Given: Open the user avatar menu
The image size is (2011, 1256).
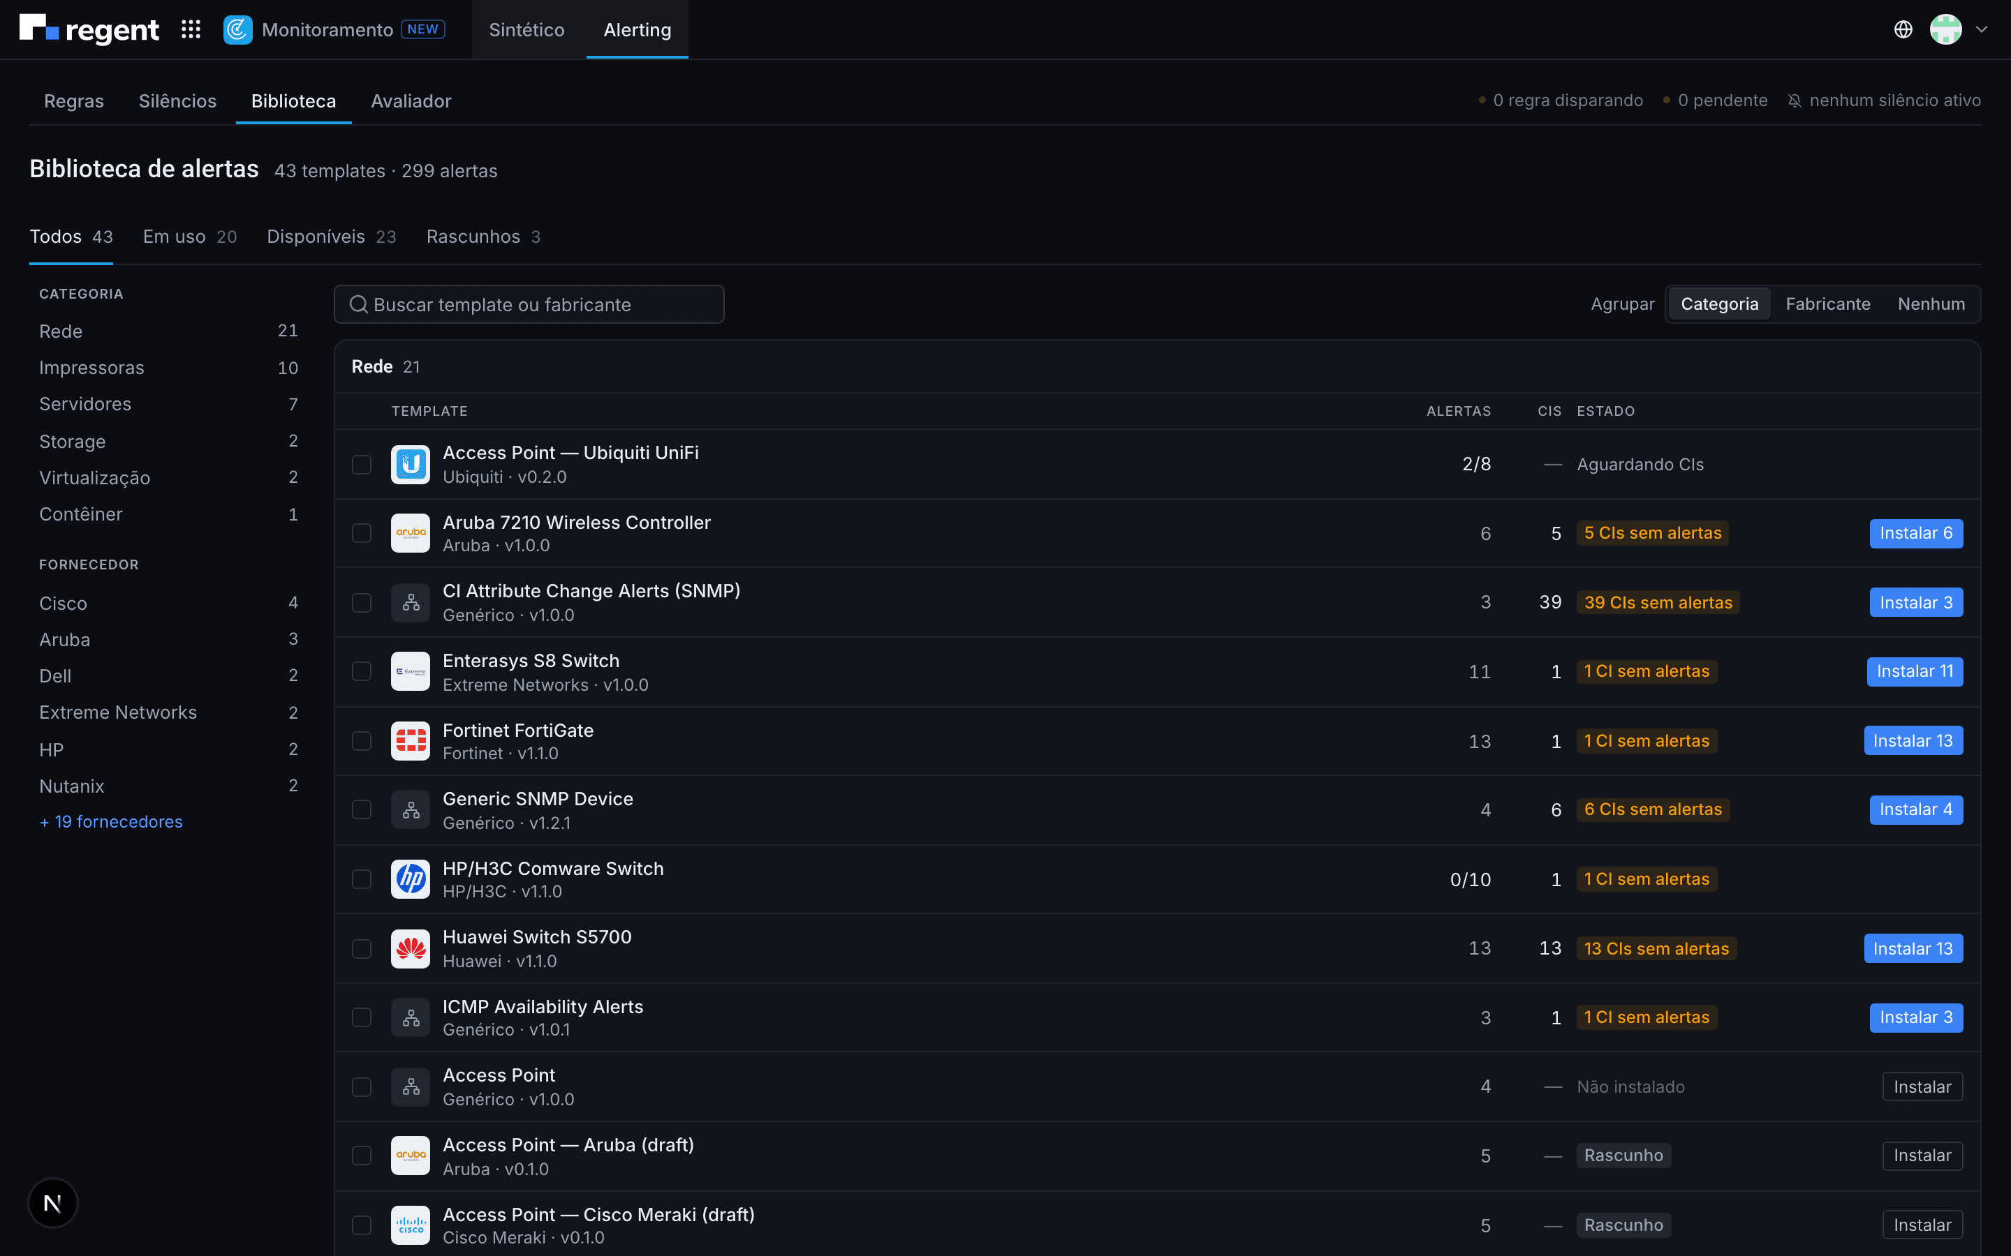Looking at the screenshot, I should click(1945, 30).
